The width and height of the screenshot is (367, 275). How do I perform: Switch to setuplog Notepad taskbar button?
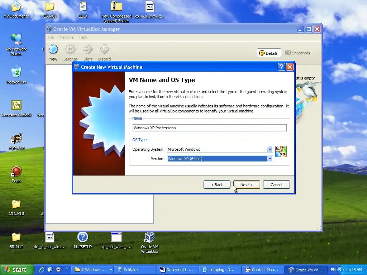click(x=220, y=270)
